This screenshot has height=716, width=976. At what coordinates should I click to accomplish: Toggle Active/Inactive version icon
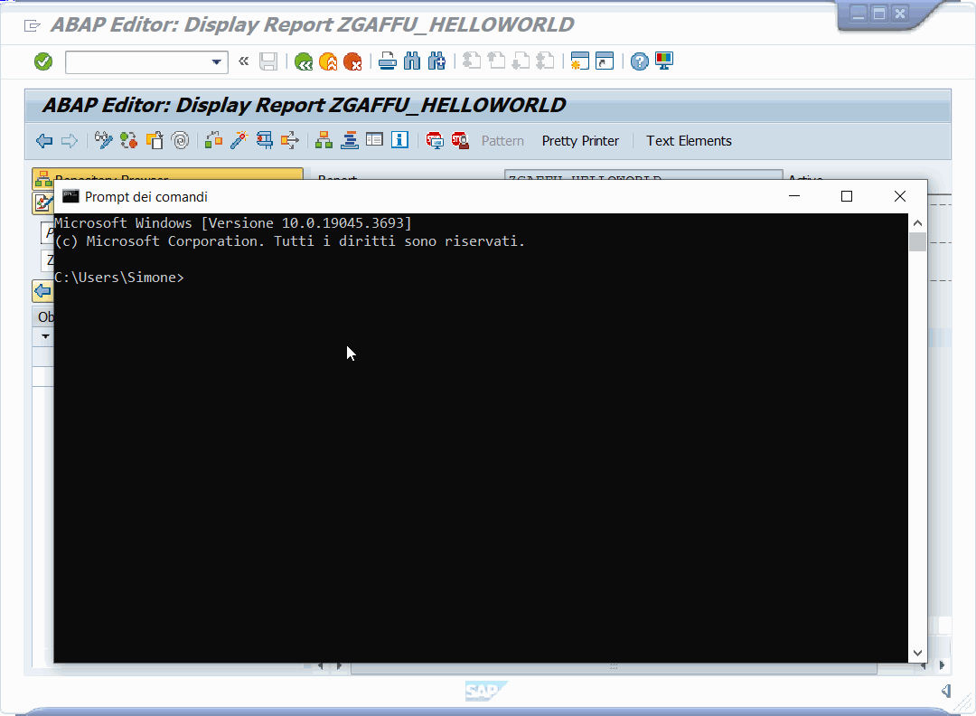click(x=129, y=141)
